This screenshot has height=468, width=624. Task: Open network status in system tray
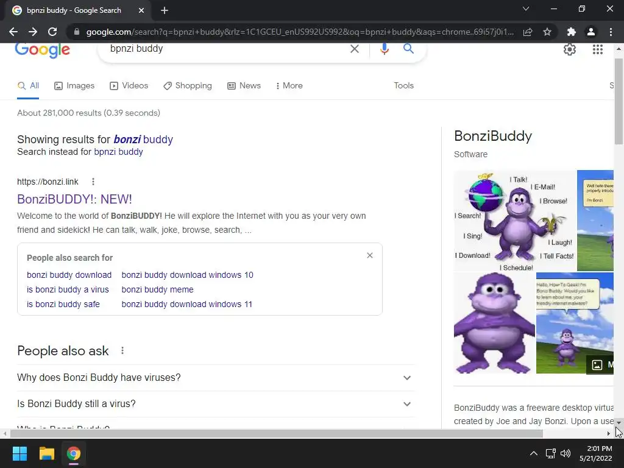coord(550,453)
